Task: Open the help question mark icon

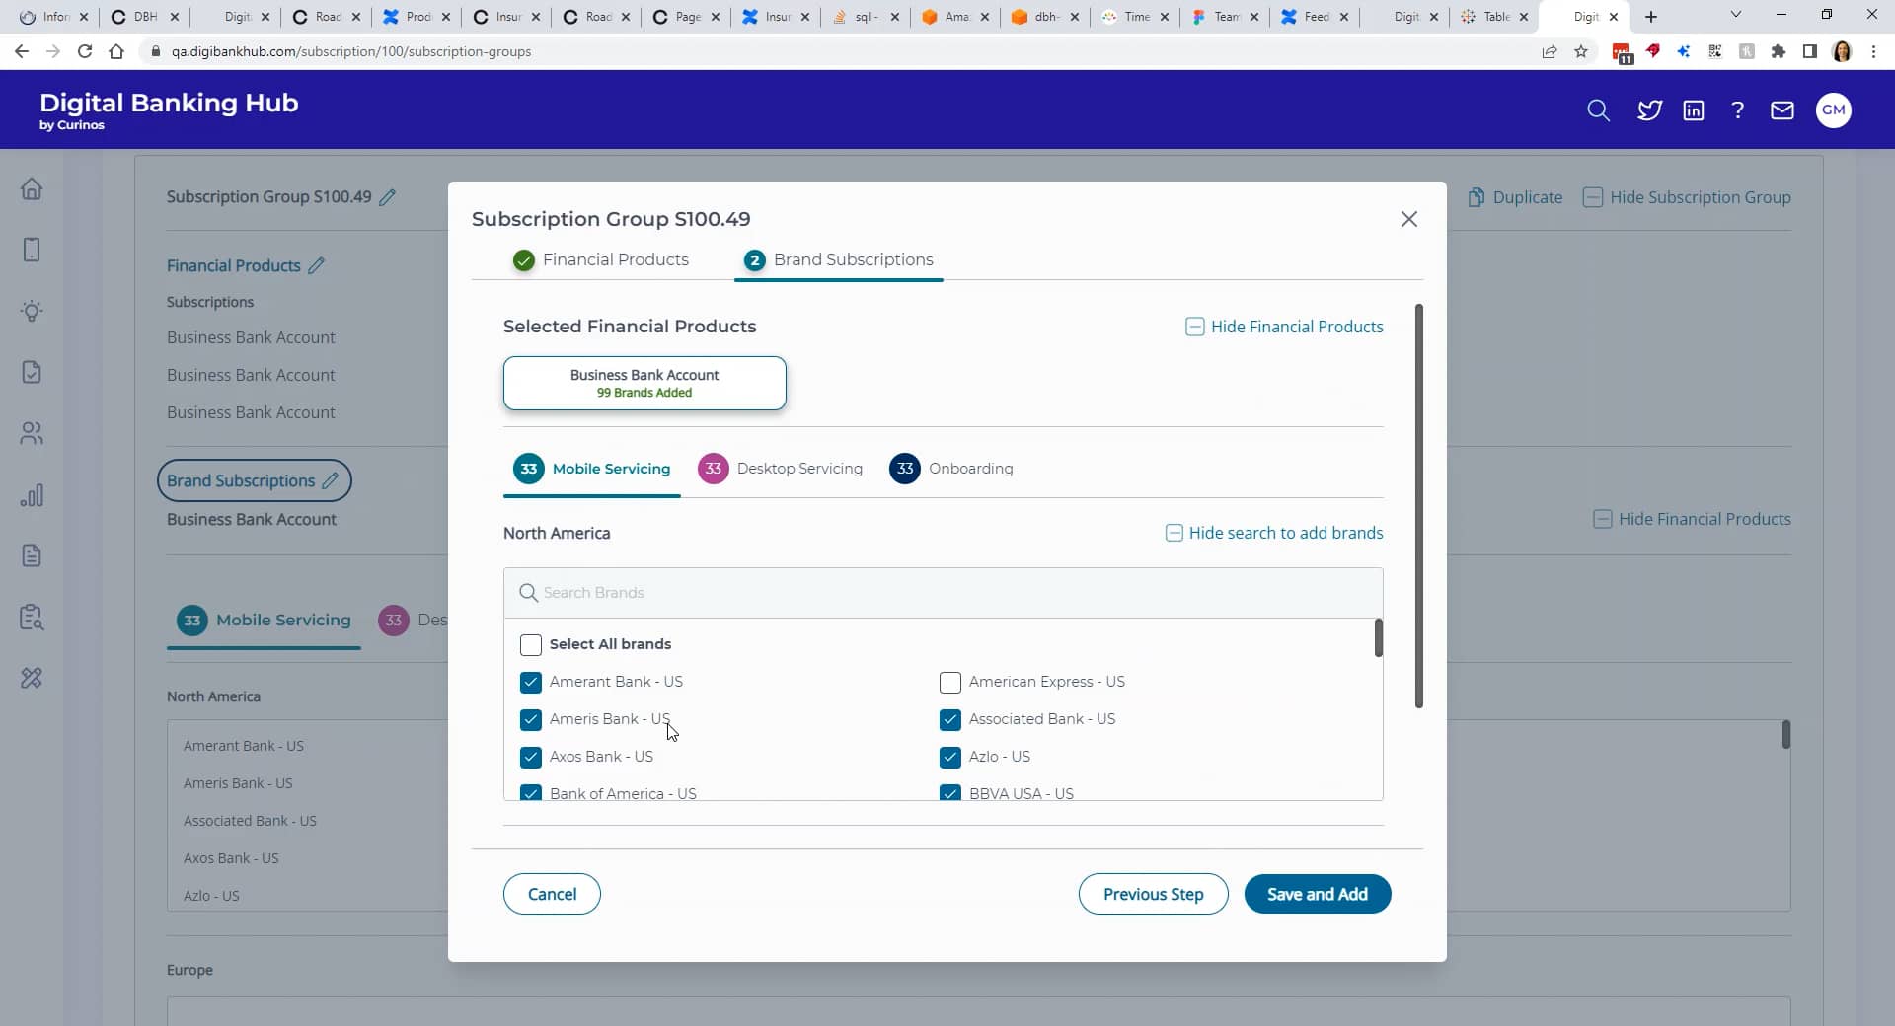Action: click(x=1738, y=110)
